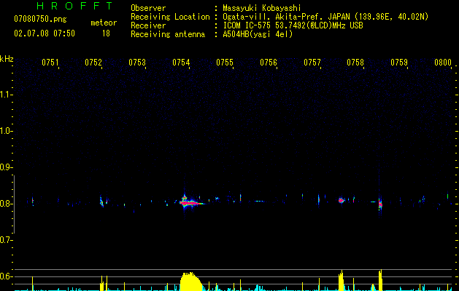Click the Observer field label
The width and height of the screenshot is (459, 291).
point(148,8)
